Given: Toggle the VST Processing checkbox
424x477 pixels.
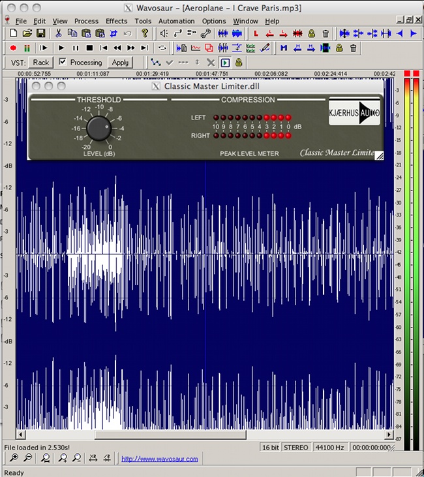Looking at the screenshot, I should (x=63, y=62).
